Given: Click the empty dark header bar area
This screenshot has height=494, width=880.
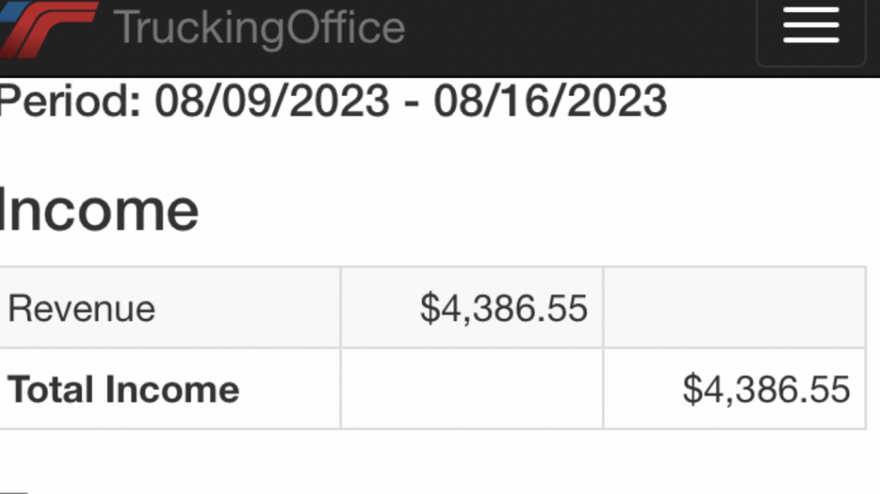Looking at the screenshot, I should 577,34.
